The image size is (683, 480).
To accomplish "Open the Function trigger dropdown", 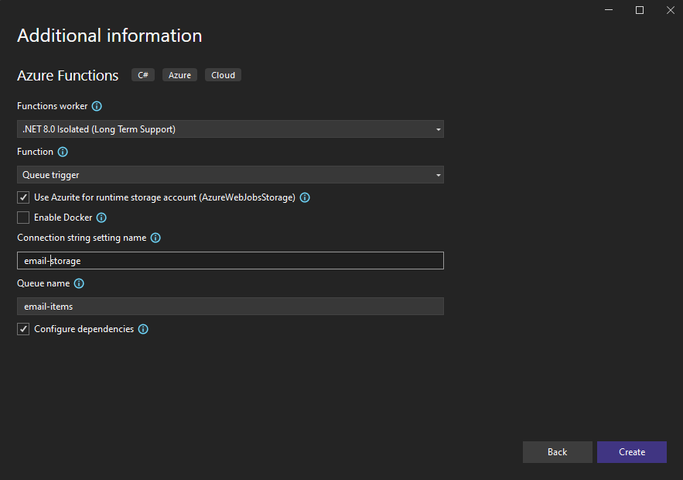I will (230, 175).
